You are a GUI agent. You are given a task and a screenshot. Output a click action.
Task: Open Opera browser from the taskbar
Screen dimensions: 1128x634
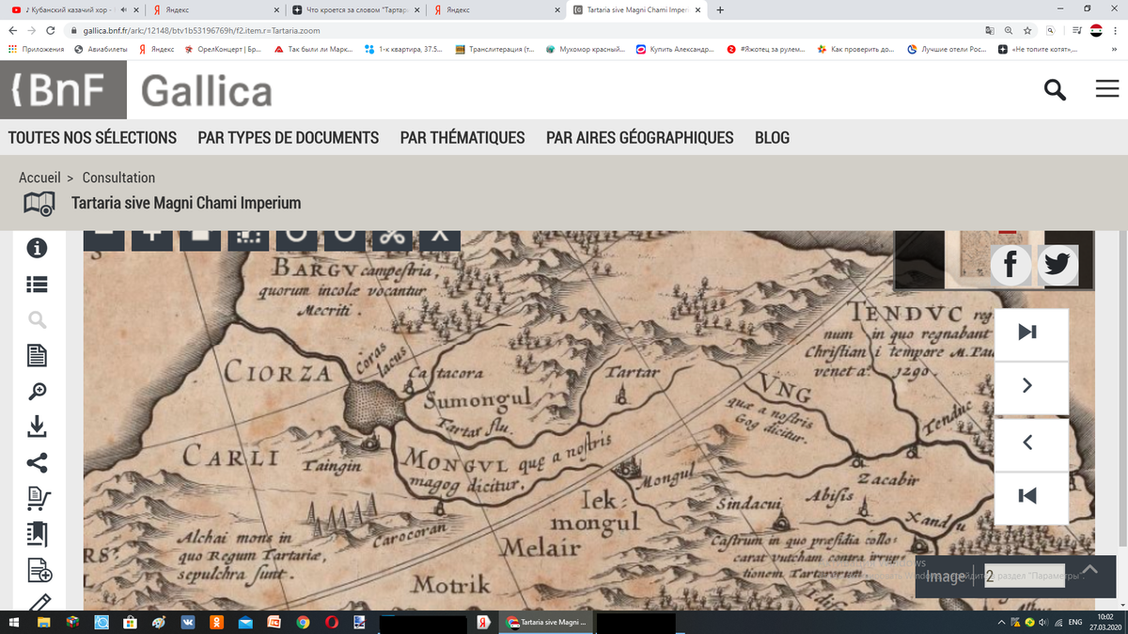331,623
